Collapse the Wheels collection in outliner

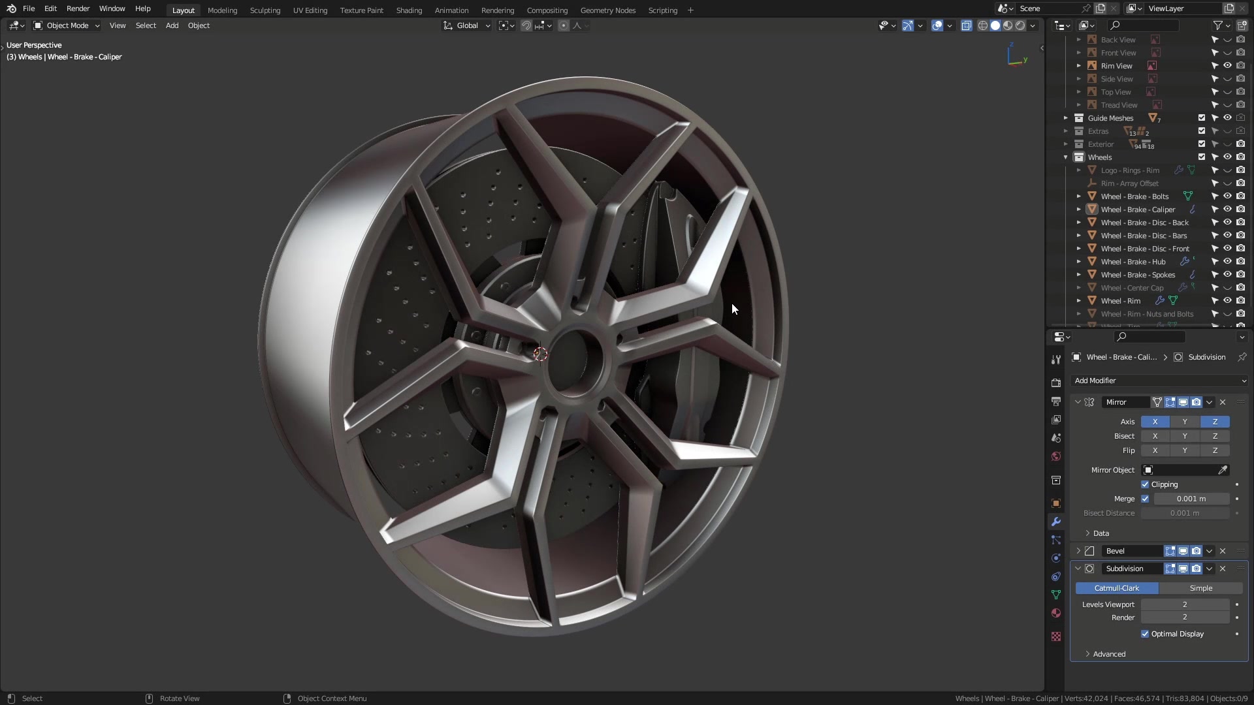(x=1066, y=157)
